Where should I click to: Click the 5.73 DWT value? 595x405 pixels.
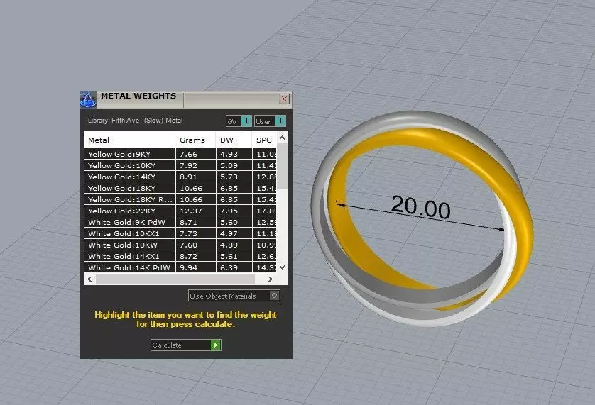(229, 177)
